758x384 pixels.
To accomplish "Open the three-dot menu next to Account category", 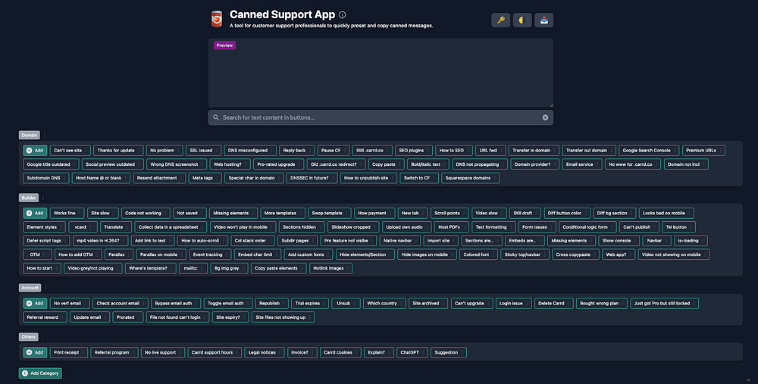I will [45, 287].
